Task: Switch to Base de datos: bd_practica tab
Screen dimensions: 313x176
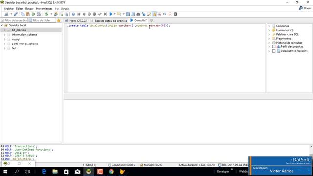Action: click(x=109, y=21)
